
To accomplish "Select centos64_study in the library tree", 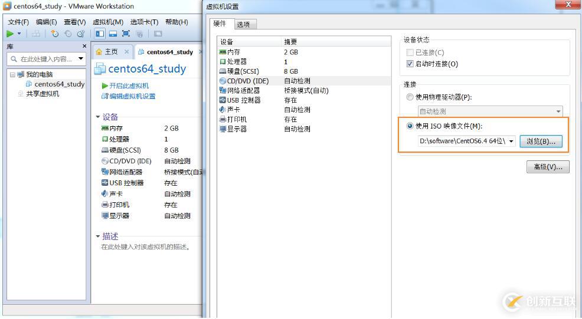I will pyautogui.click(x=60, y=84).
